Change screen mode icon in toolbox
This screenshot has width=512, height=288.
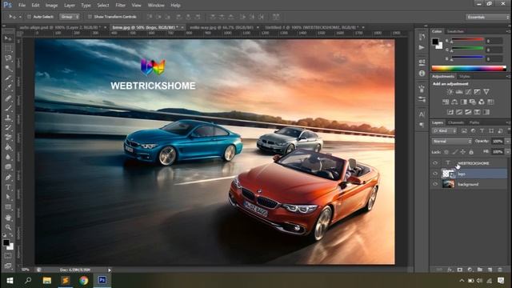[8, 266]
